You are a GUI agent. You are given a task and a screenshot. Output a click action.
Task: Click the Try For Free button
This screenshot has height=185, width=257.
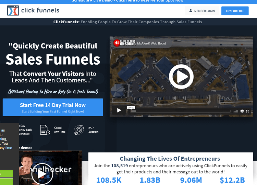click(235, 11)
